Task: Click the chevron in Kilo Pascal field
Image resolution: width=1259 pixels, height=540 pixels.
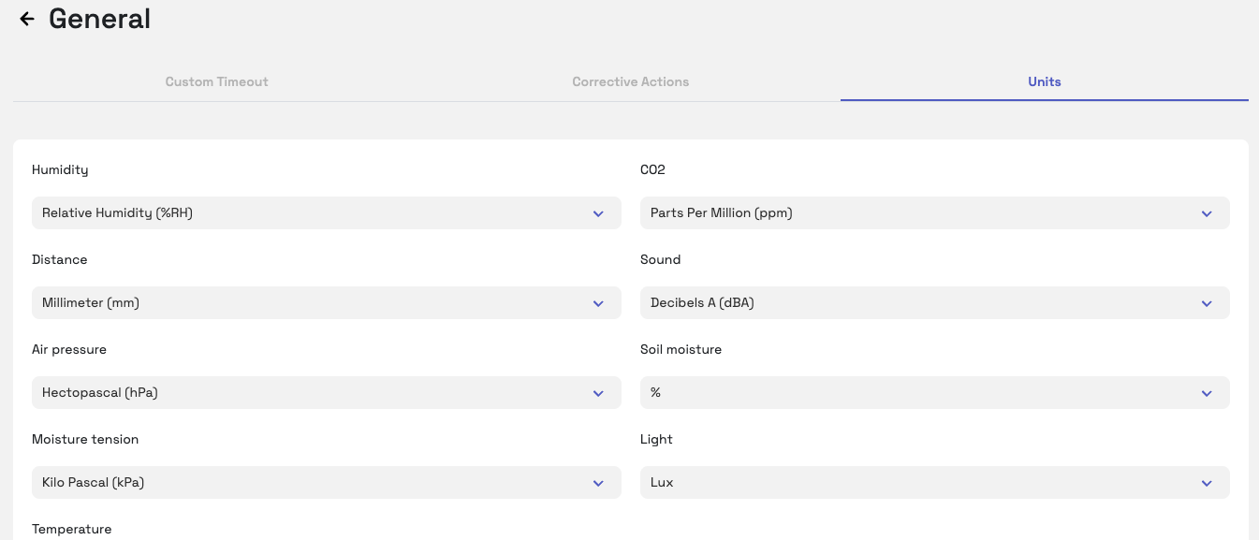Action: pos(598,484)
